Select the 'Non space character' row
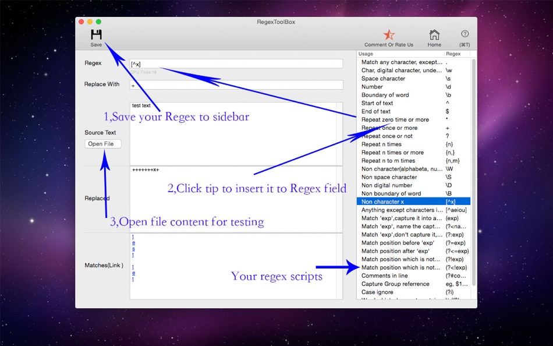The width and height of the screenshot is (553, 346). (413, 177)
